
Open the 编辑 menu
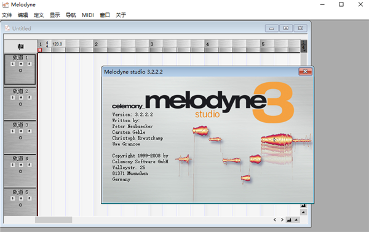pos(23,15)
